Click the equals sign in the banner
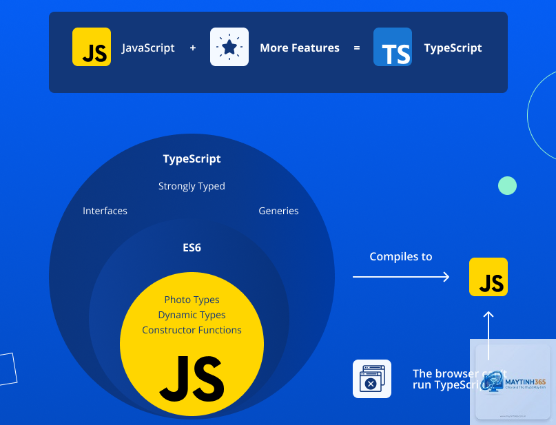 click(357, 48)
